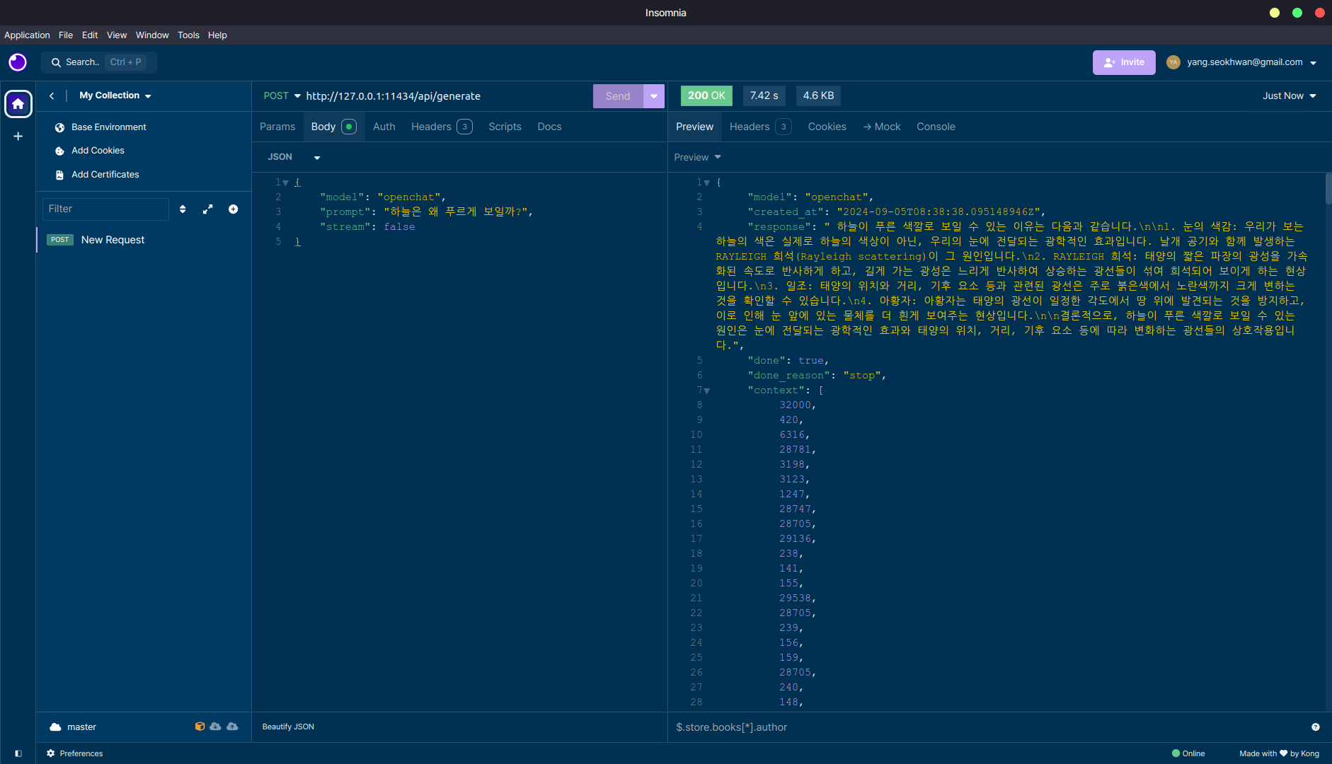This screenshot has height=764, width=1332.
Task: Click the Mock tab link
Action: click(882, 127)
